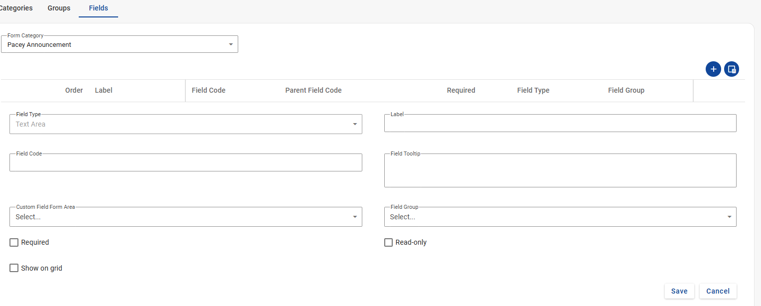Click into the Field Code input

coord(185,163)
